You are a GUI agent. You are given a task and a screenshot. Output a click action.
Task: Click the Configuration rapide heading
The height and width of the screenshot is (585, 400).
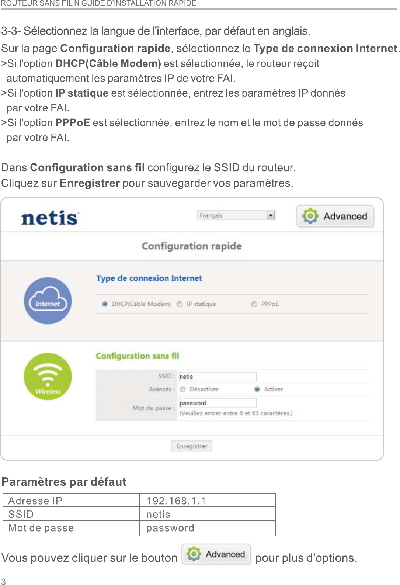(x=192, y=246)
